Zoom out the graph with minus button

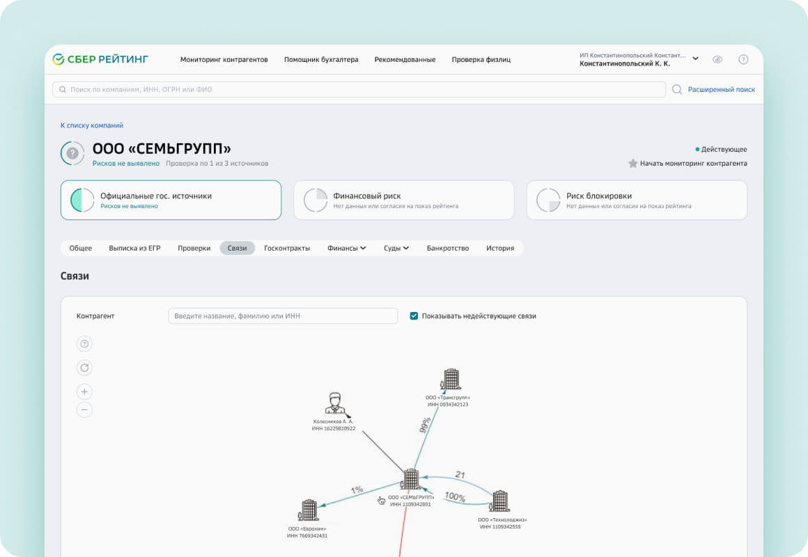click(x=84, y=409)
